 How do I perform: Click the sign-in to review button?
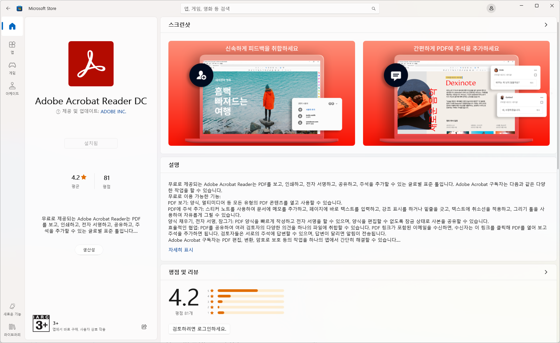199,329
